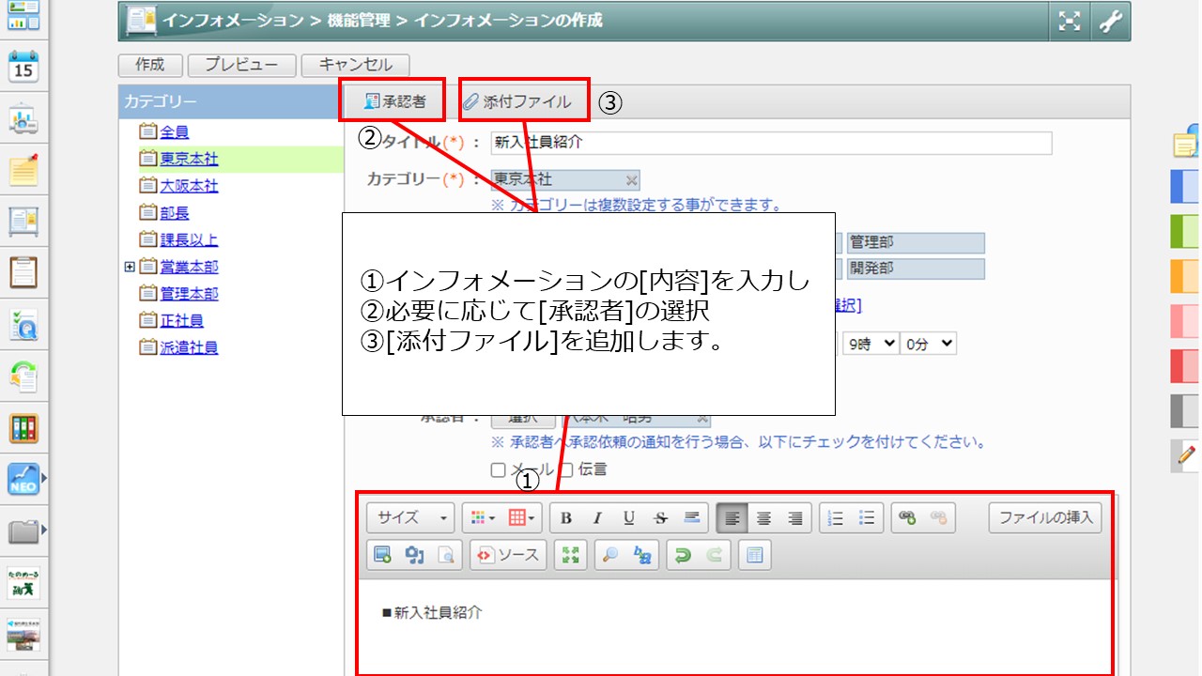Open the 9時 hour dropdown
This screenshot has width=1202, height=676.
[x=870, y=344]
